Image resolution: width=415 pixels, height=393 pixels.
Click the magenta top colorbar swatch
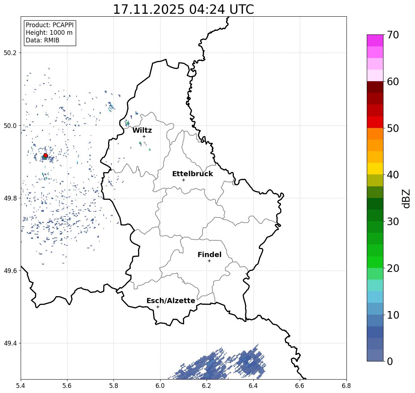375,41
